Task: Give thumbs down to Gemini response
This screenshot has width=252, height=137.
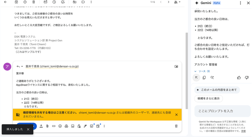Action: click(247, 78)
